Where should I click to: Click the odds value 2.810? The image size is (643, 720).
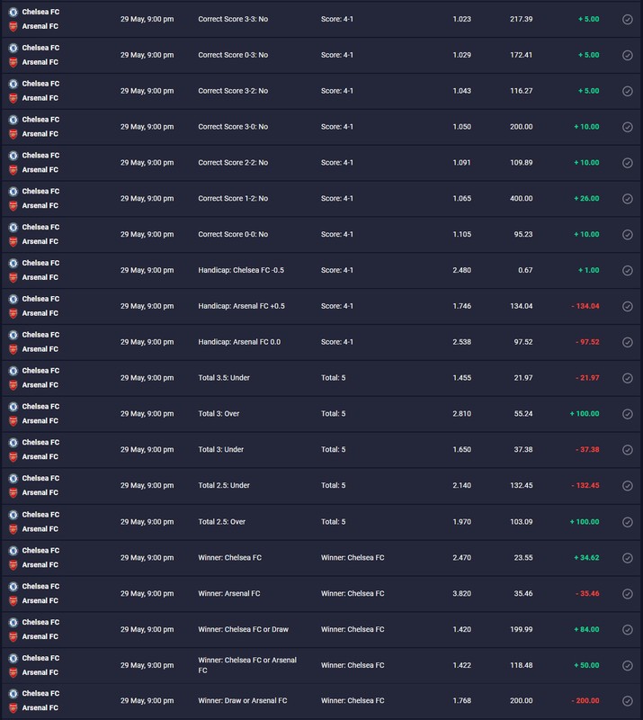(x=461, y=414)
